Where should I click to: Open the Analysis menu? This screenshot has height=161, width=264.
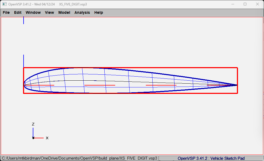(x=82, y=12)
